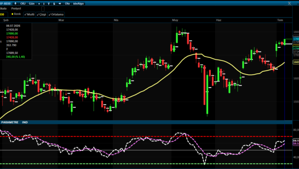Click the Oto button in toolbar
299x169 pixels.
click(67, 4)
